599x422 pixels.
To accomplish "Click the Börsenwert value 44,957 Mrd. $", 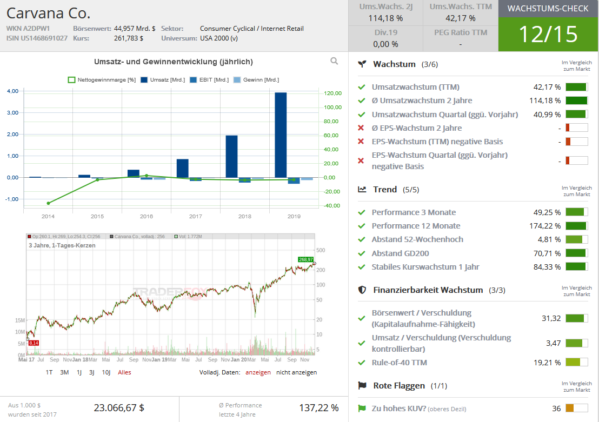I will 135,28.
